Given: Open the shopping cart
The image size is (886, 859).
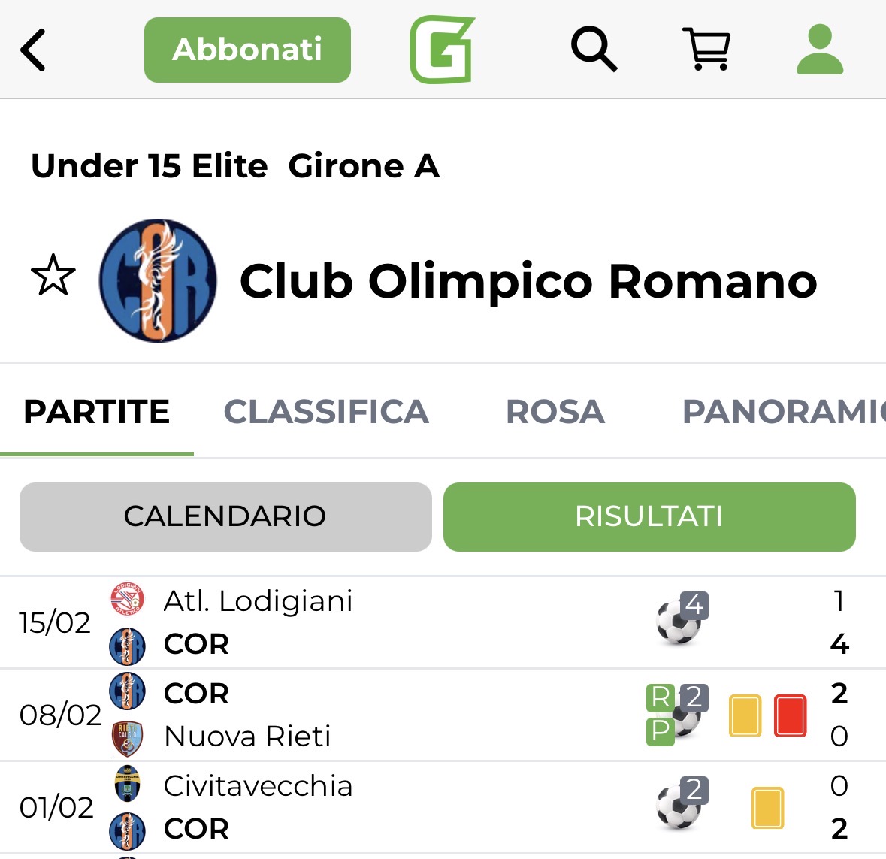Looking at the screenshot, I should click(x=706, y=50).
